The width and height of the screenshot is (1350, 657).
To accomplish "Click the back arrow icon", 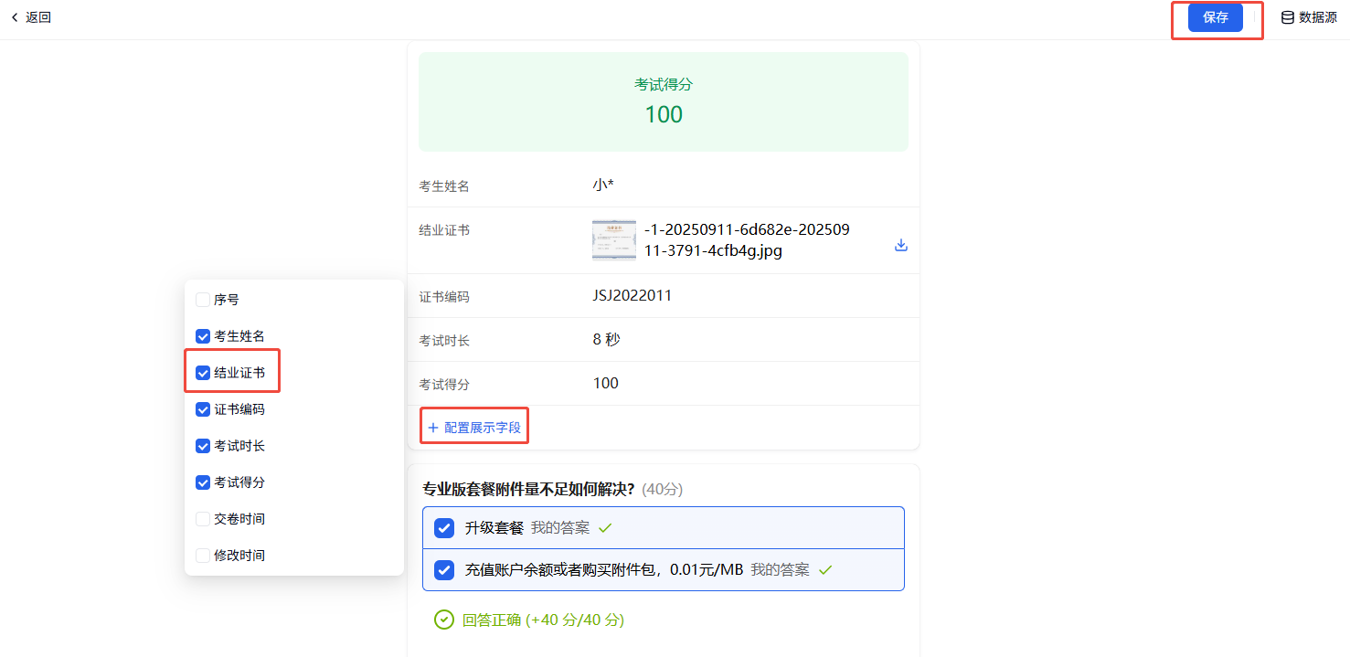I will click(x=15, y=17).
